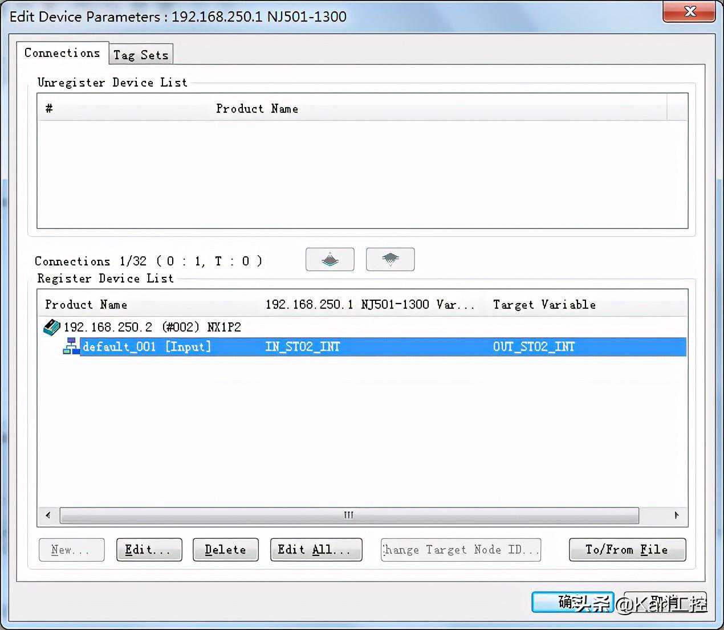This screenshot has width=724, height=630.
Task: Click the # column header in Unregister list
Action: pyautogui.click(x=49, y=108)
